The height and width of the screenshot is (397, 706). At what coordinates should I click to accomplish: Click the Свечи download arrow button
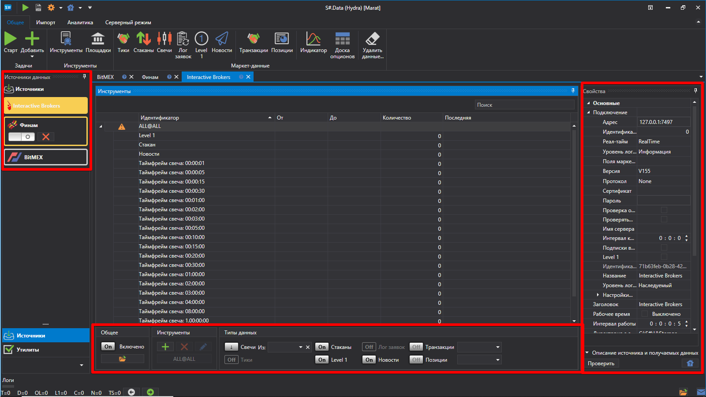click(231, 347)
